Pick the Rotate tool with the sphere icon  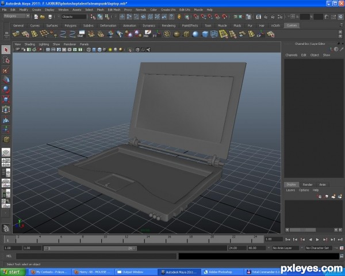[x=6, y=89]
